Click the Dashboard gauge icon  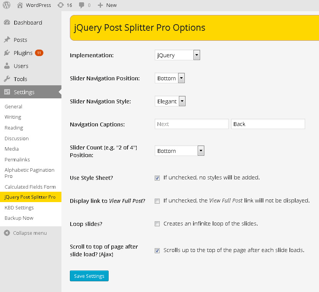(x=7, y=23)
